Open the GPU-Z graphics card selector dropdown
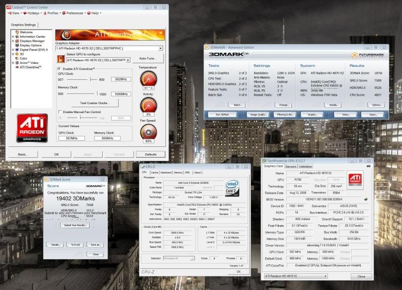The height and width of the screenshot is (290, 402). click(326, 276)
